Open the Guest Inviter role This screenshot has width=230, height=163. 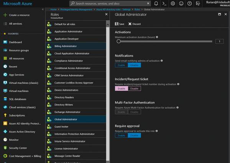[x=76, y=127]
